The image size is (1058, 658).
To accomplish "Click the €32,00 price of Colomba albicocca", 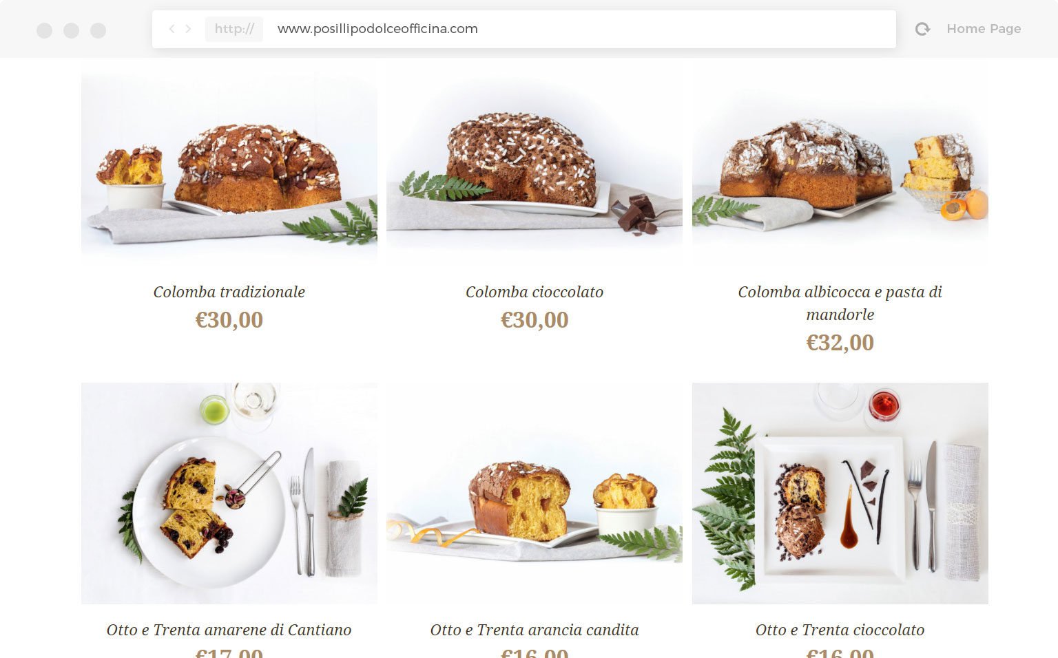I will click(x=840, y=343).
